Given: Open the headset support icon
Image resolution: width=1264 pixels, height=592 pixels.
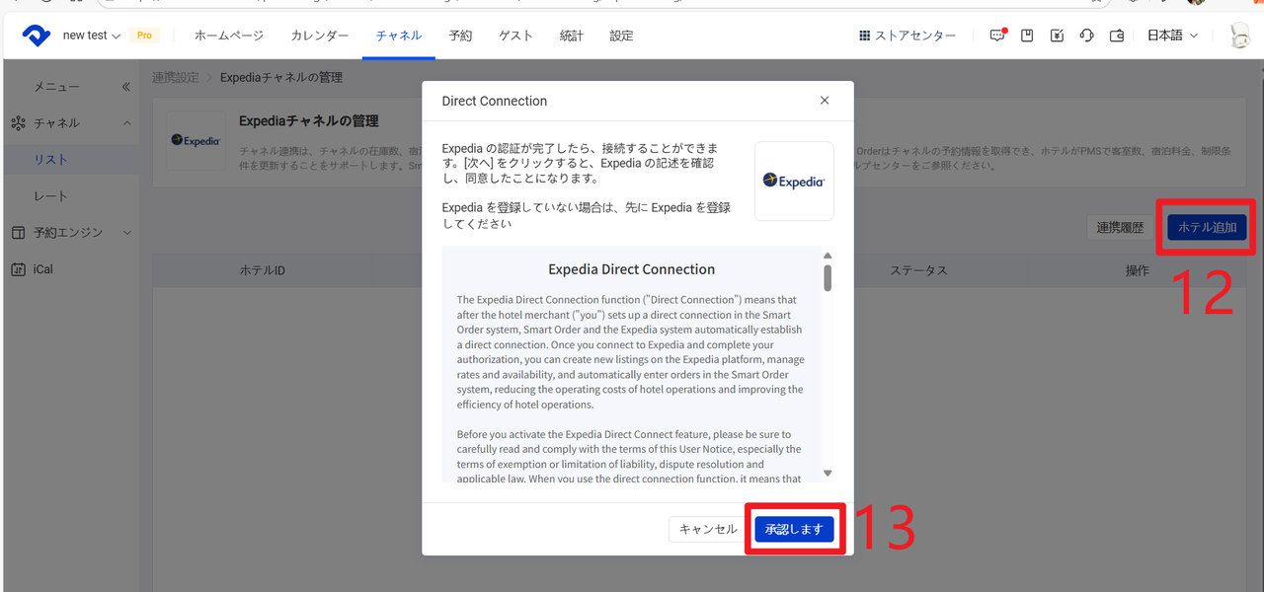Looking at the screenshot, I should [x=1086, y=36].
